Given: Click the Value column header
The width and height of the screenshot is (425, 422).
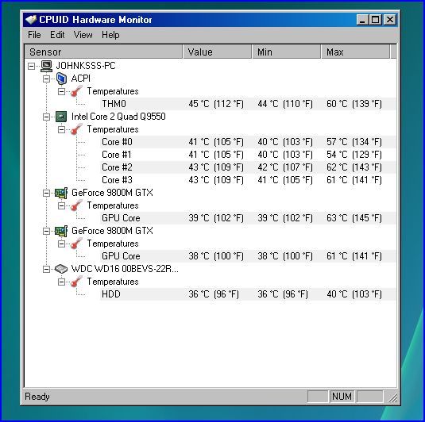Looking at the screenshot, I should coord(218,52).
